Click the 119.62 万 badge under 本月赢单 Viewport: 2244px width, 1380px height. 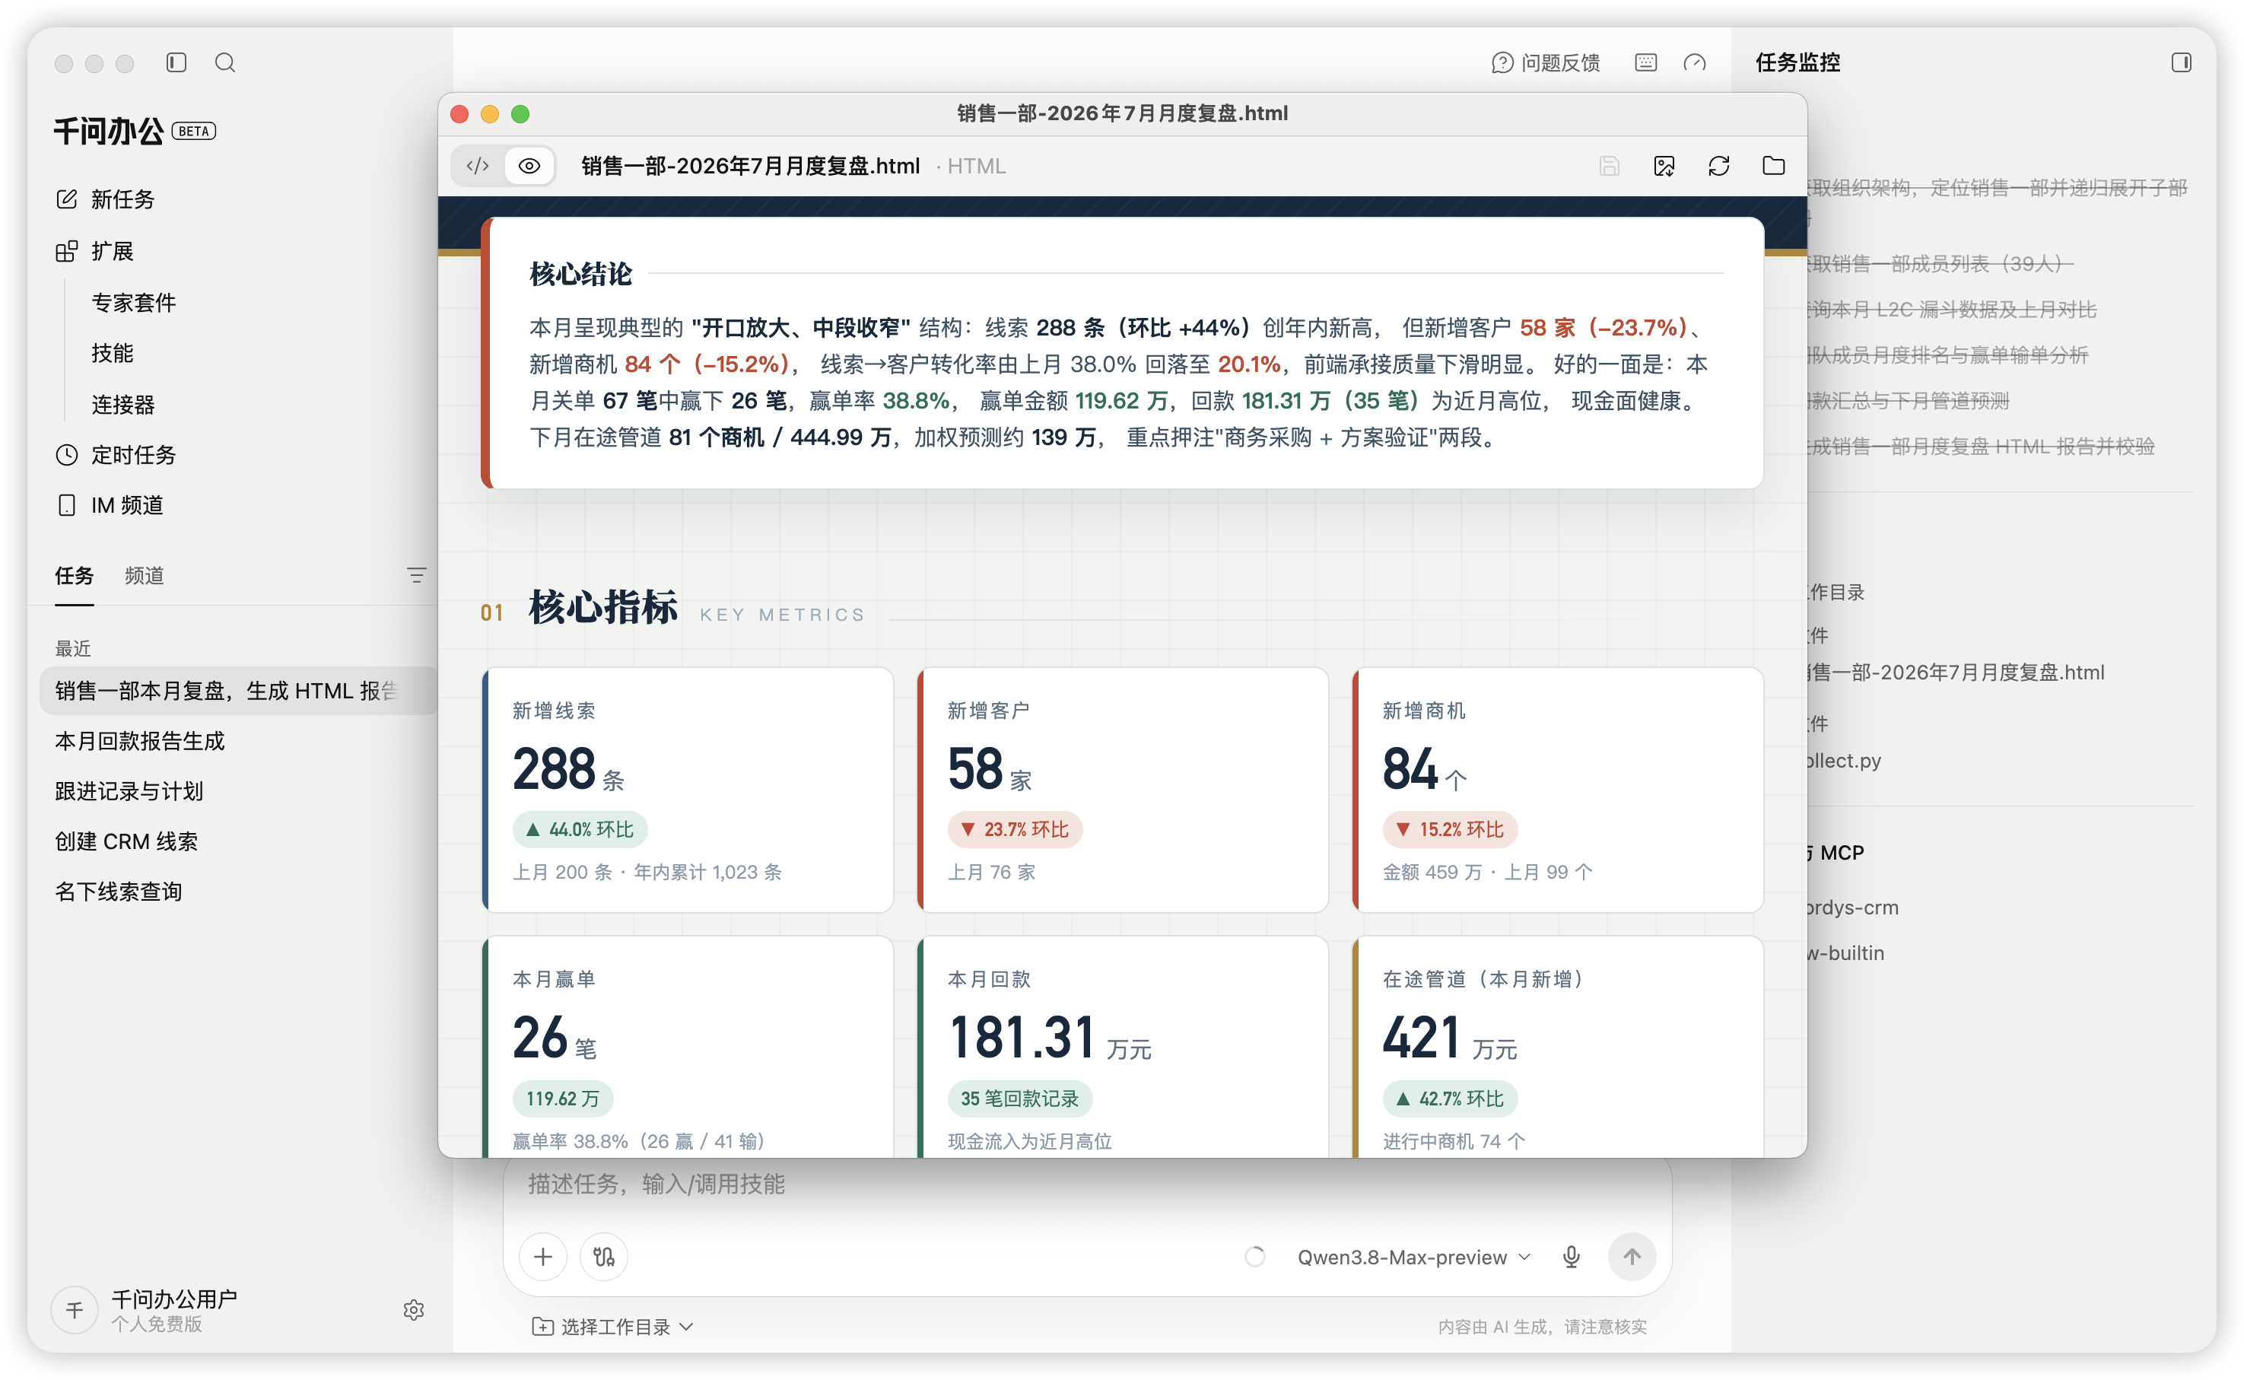562,1098
